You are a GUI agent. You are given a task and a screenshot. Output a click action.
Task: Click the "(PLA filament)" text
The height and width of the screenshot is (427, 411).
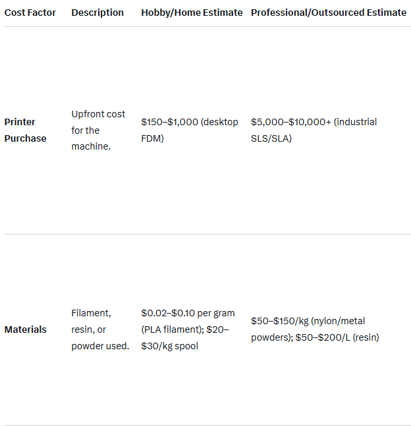[171, 329]
